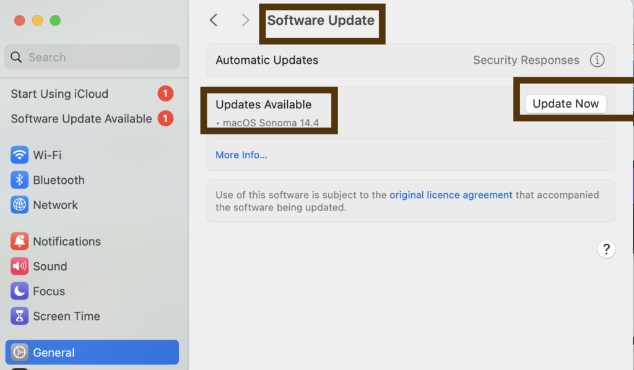The height and width of the screenshot is (370, 634).
Task: Select Start Using iCloud in the sidebar
Action: point(59,93)
